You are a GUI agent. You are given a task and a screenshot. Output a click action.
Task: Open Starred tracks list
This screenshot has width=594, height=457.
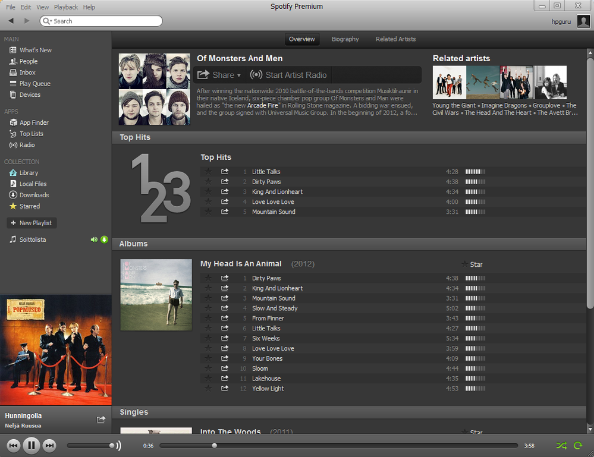[x=24, y=206]
